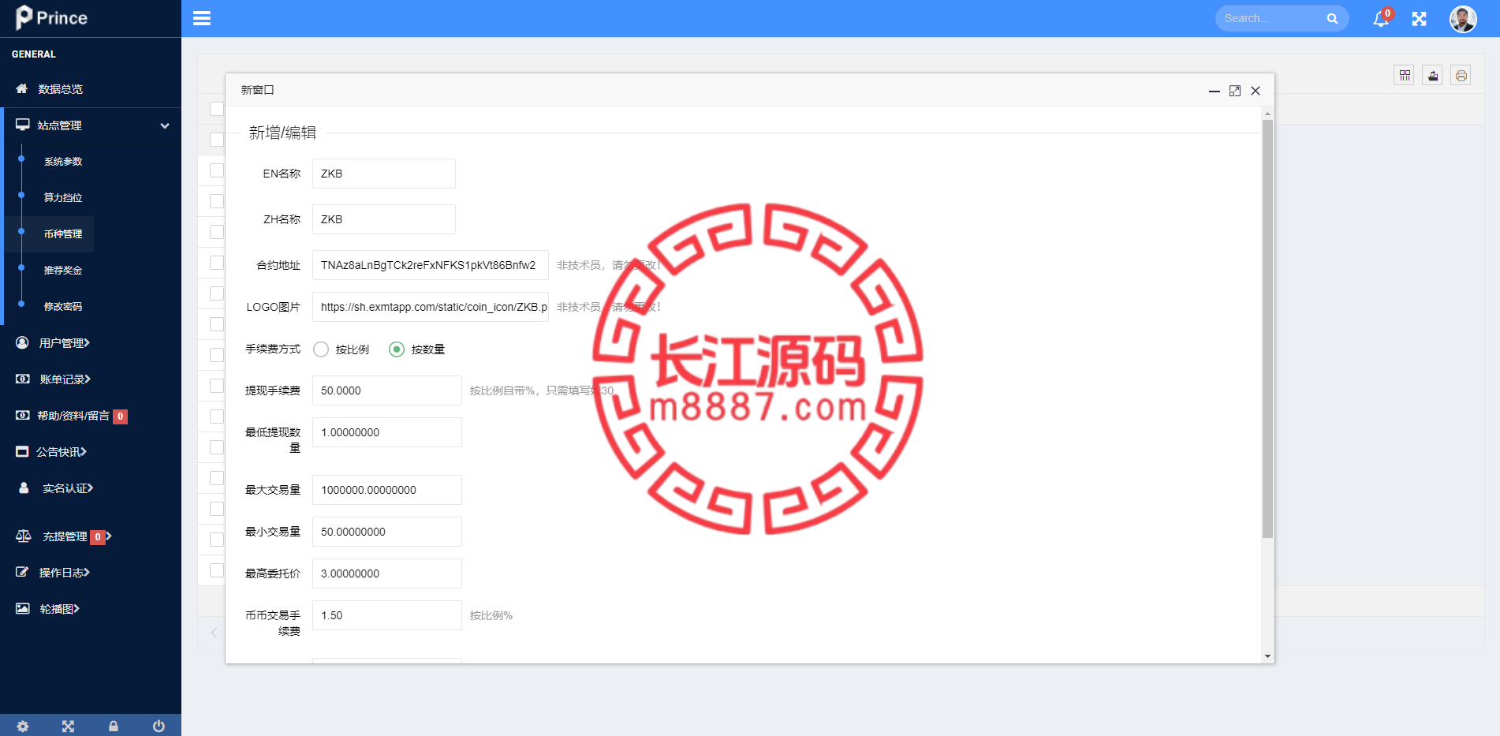Click the scrollbar up arrow in dialog
Screen dimensions: 1500x736
coord(1267,114)
